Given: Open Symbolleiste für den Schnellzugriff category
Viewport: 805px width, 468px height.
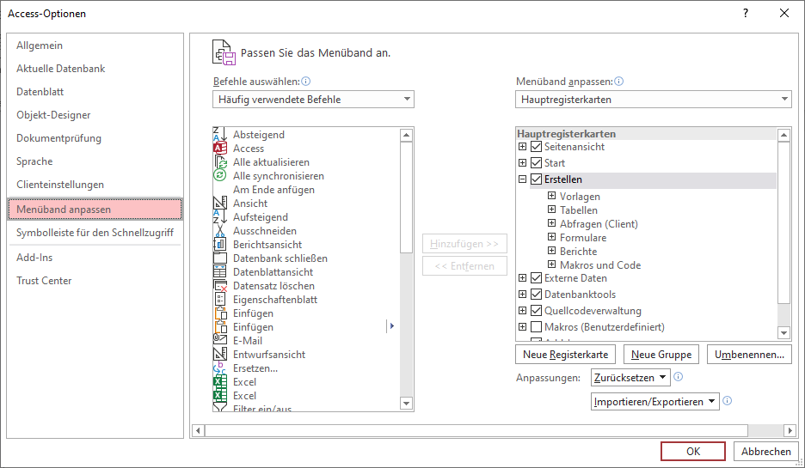Looking at the screenshot, I should (x=95, y=232).
